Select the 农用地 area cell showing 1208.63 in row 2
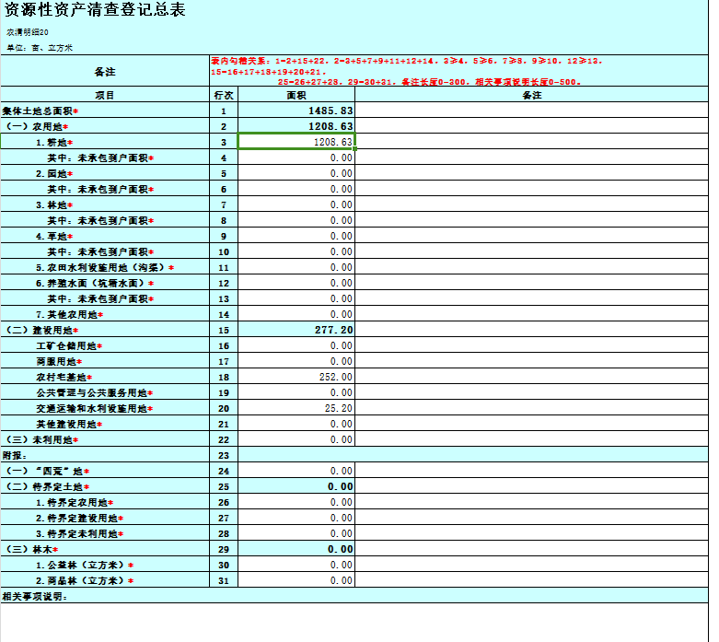The image size is (719, 642). (x=296, y=126)
